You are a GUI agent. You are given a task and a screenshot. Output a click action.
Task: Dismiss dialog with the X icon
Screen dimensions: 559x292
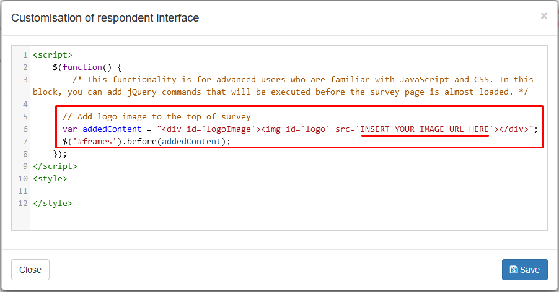pos(544,16)
